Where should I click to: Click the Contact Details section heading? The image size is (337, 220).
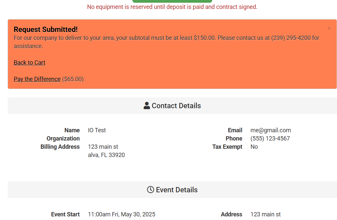click(176, 106)
